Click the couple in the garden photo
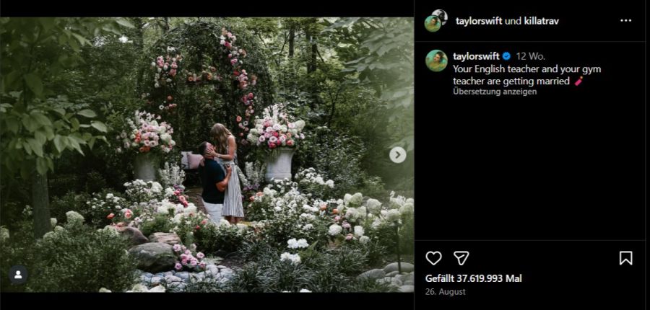650x310 pixels. click(220, 174)
